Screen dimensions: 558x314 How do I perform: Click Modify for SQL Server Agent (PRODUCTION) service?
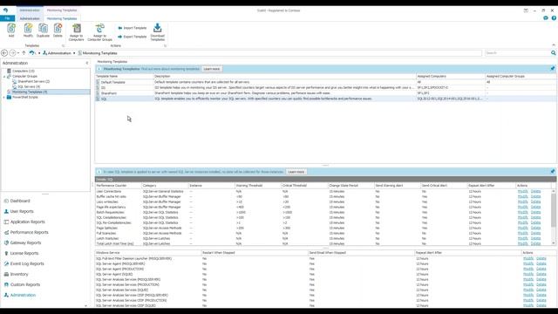click(x=528, y=270)
